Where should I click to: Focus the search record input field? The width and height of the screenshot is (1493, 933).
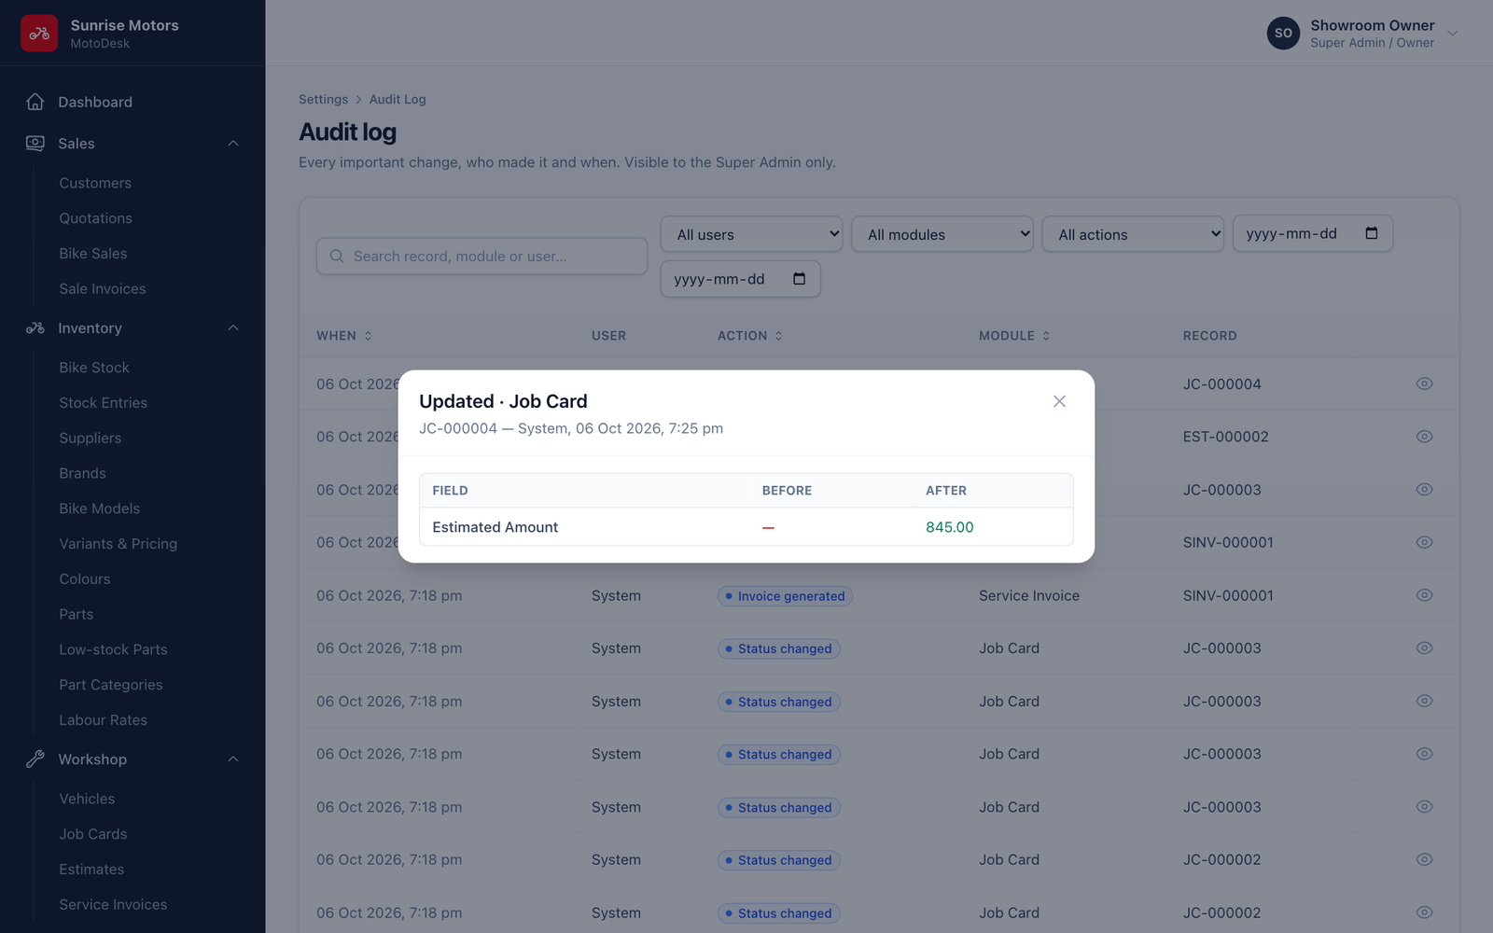coord(481,256)
